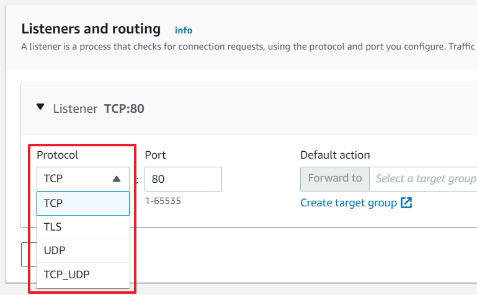Click the Port input field showing 80

pyautogui.click(x=183, y=179)
